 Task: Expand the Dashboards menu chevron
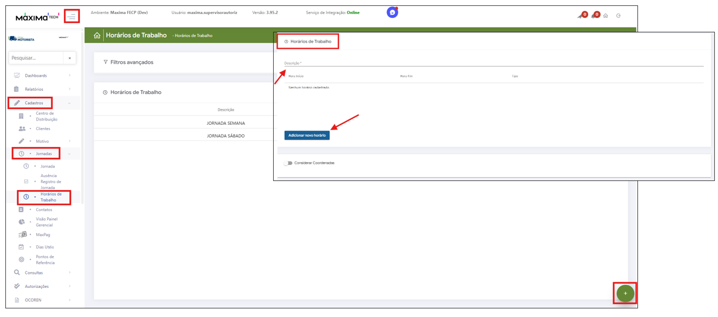click(69, 76)
